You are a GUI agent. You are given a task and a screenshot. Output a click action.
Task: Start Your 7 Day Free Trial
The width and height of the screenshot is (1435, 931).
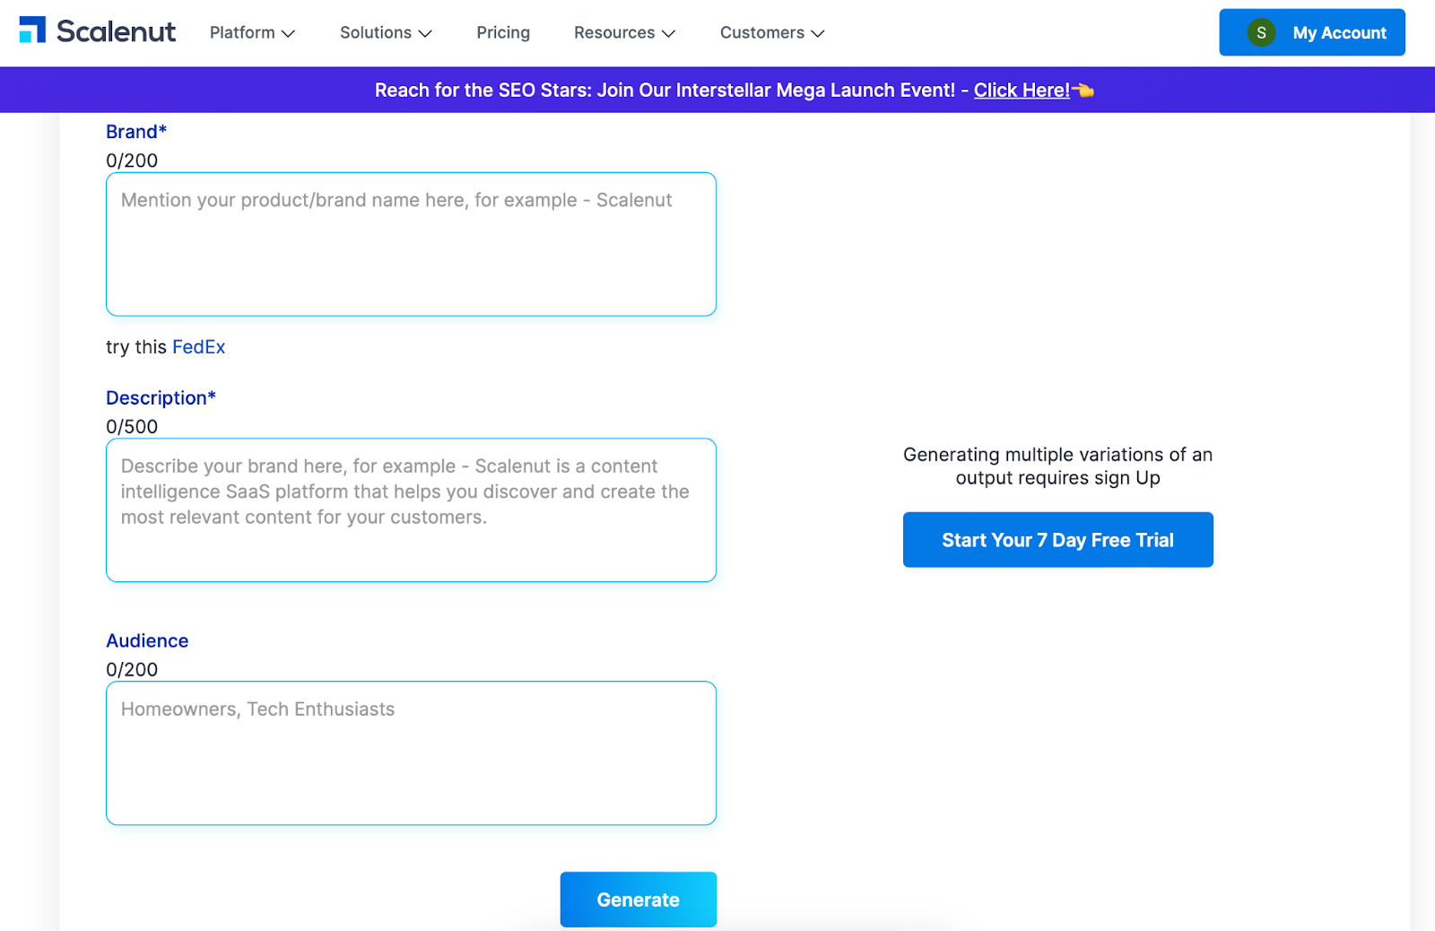click(1057, 539)
